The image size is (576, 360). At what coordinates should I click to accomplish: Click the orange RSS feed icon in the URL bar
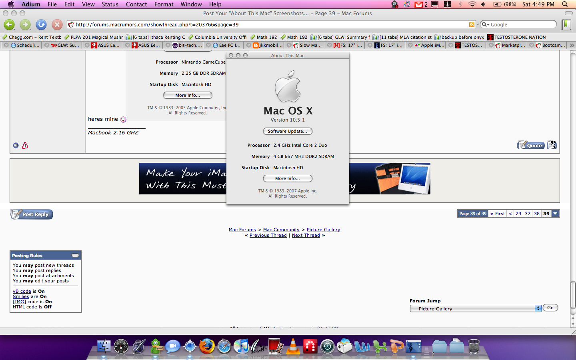(472, 25)
